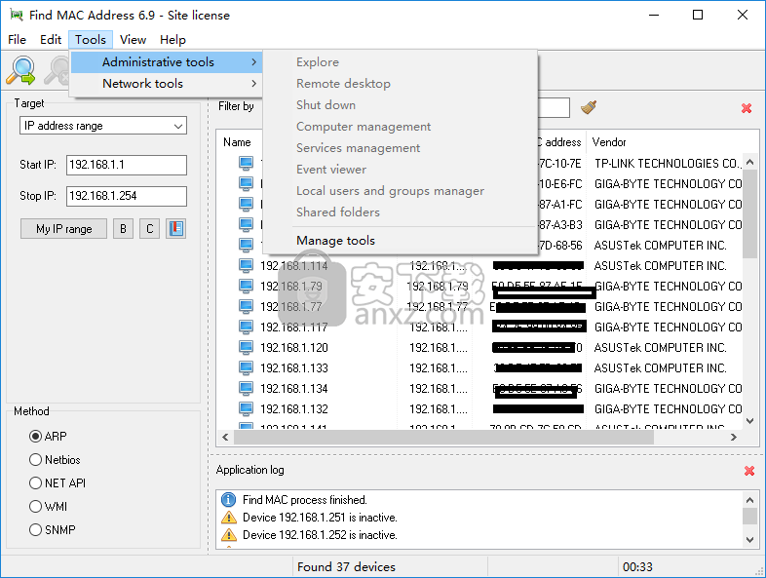Start search with magnifier arrow icon
This screenshot has width=766, height=578.
(x=20, y=70)
